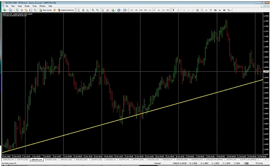
Task: Switch to the GBPCHFx,H4 chart tab
Action: click(37, 159)
